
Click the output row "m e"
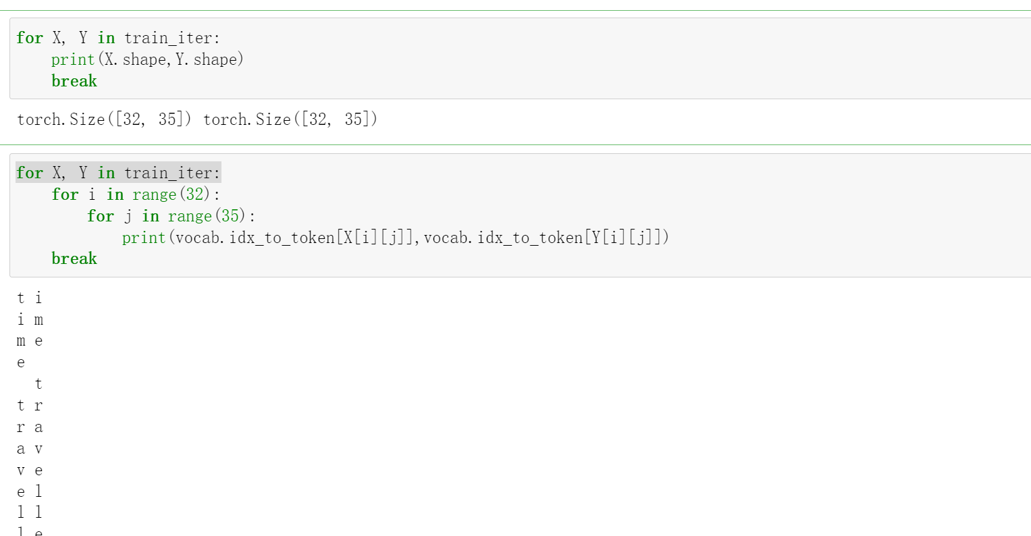[x=30, y=341]
